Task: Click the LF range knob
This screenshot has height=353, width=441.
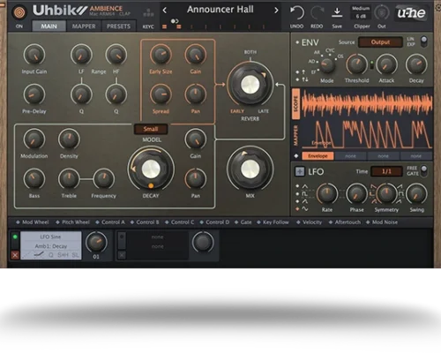Action: tap(81, 55)
